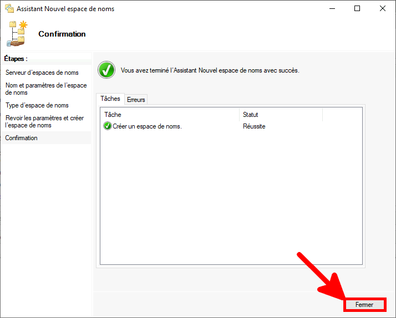Click the success message about Assistant Nouvel espace
Image resolution: width=396 pixels, height=318 pixels.
click(210, 70)
